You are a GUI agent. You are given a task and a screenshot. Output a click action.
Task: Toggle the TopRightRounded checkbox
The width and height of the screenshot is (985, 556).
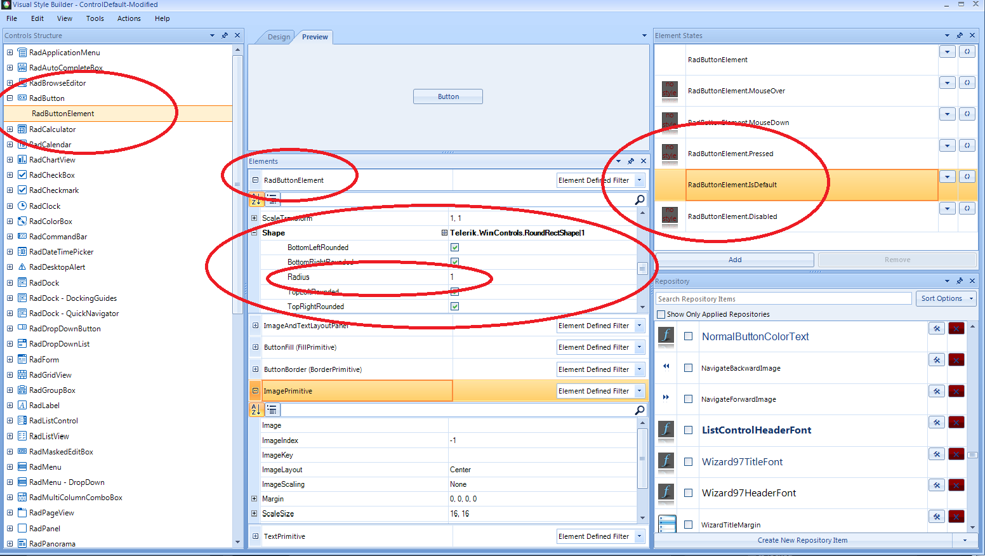[x=454, y=306]
